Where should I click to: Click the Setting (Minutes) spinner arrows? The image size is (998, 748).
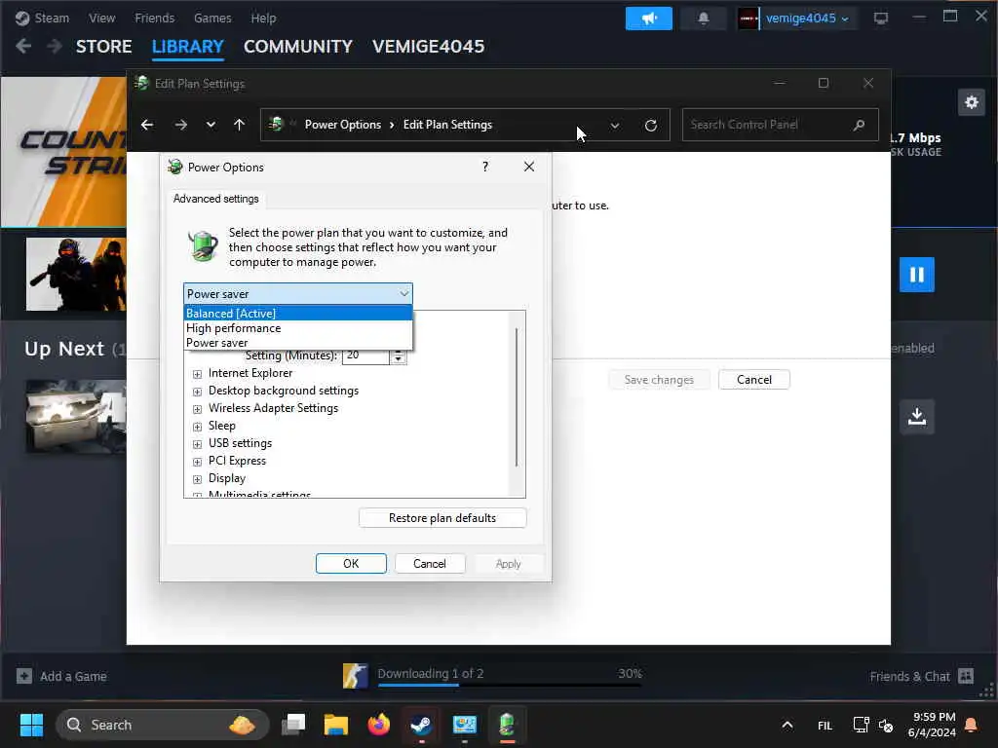tap(398, 356)
